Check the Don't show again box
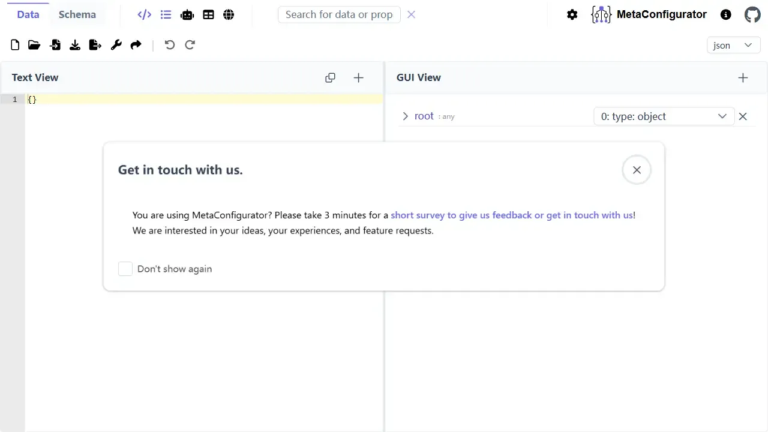Screen dimensions: 768x432 (x=125, y=269)
